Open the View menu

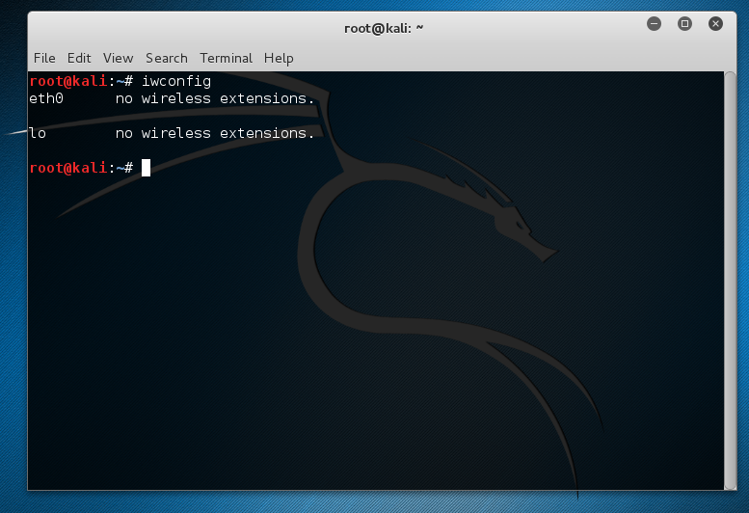click(x=118, y=58)
